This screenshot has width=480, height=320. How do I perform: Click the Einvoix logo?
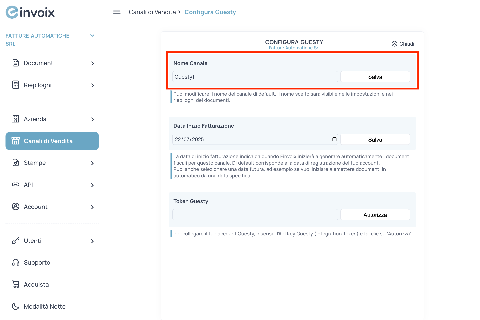click(30, 12)
